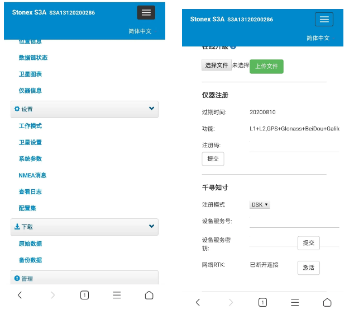
Task: Open 卫星设置 menu entry
Action: click(30, 142)
